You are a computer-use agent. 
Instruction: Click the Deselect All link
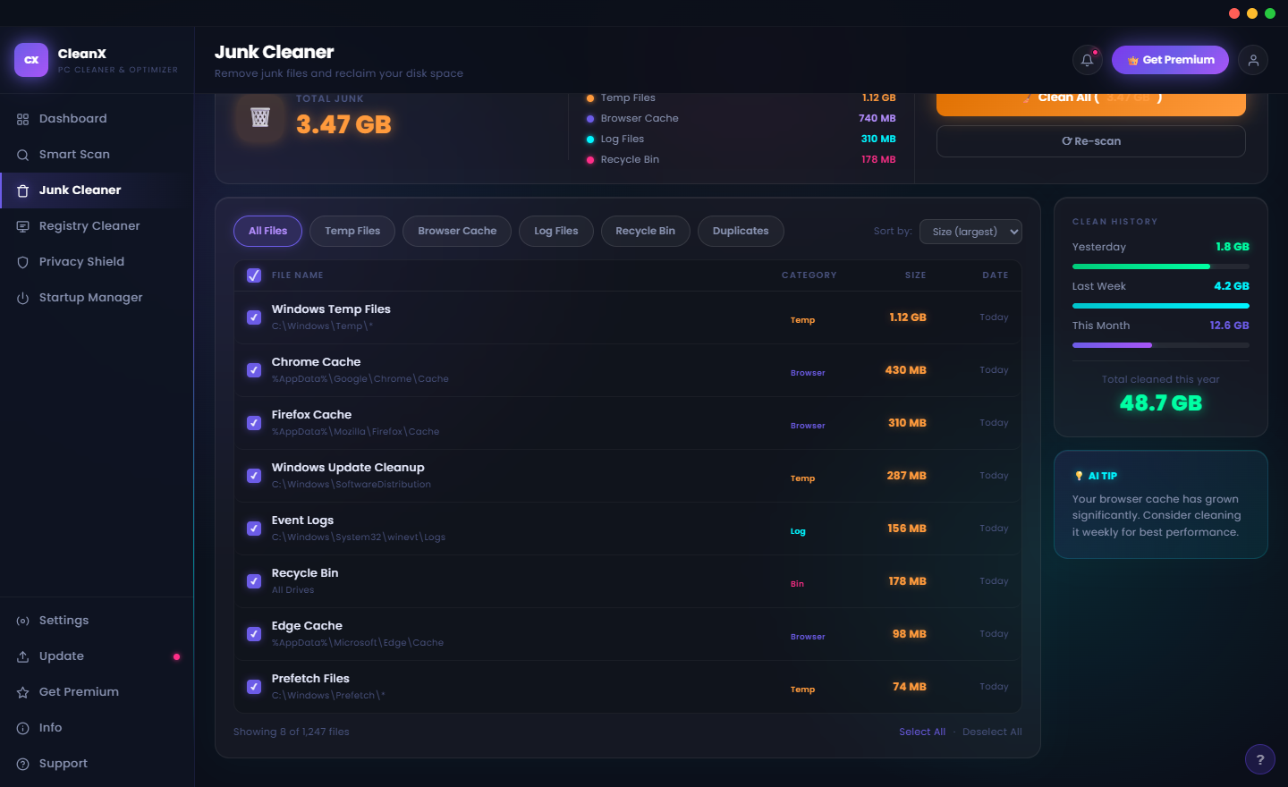point(992,732)
